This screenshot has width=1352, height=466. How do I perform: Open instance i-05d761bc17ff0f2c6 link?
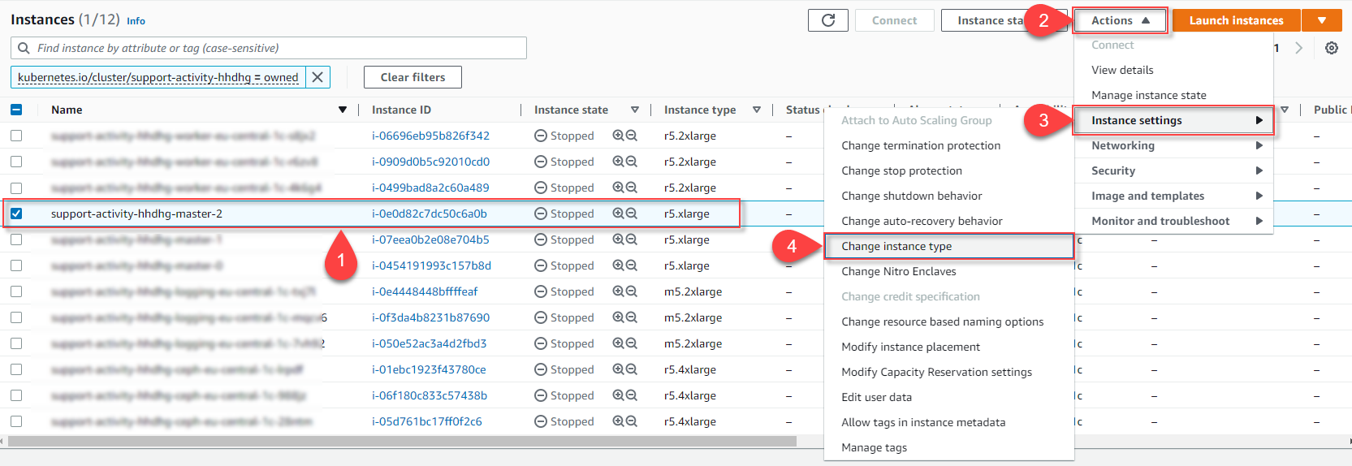pyautogui.click(x=427, y=421)
